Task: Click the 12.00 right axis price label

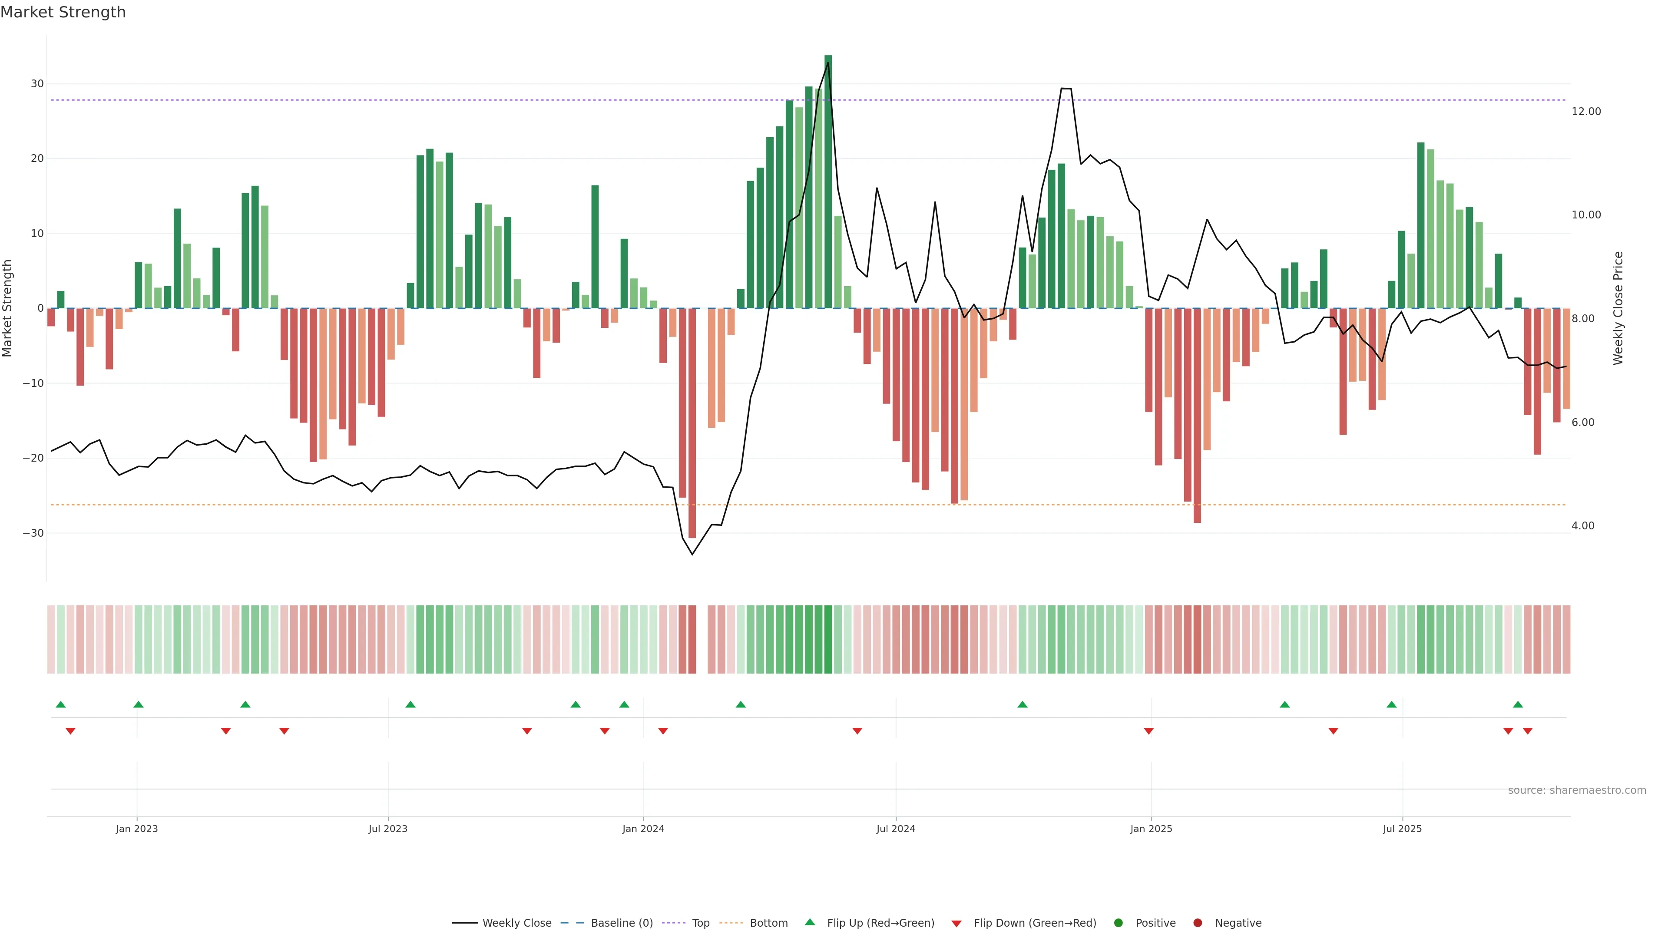Action: point(1586,111)
